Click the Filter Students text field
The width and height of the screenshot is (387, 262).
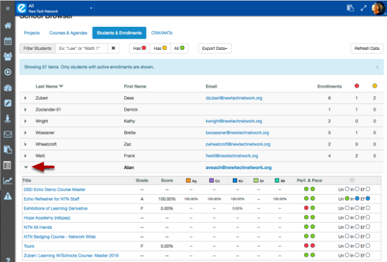pos(81,49)
